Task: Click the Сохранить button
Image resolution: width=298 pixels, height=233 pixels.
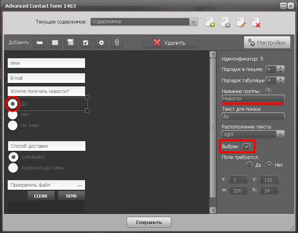Action: point(149,222)
